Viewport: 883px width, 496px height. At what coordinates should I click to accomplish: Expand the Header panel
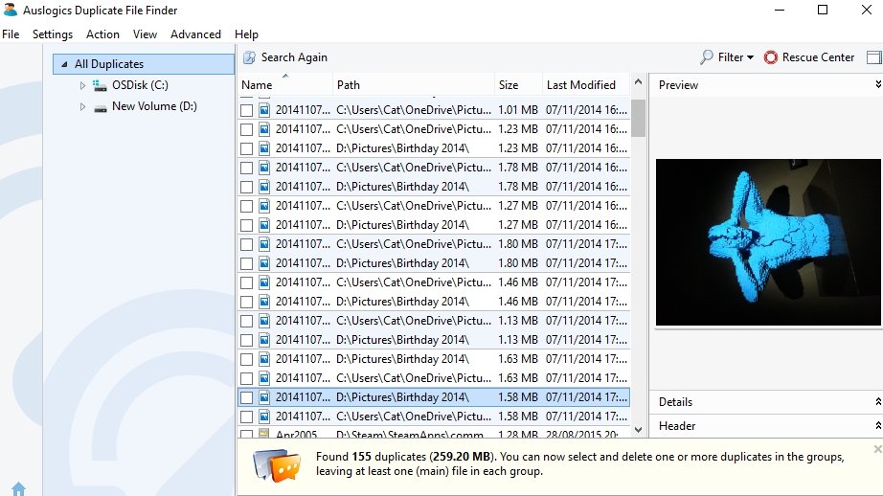878,426
